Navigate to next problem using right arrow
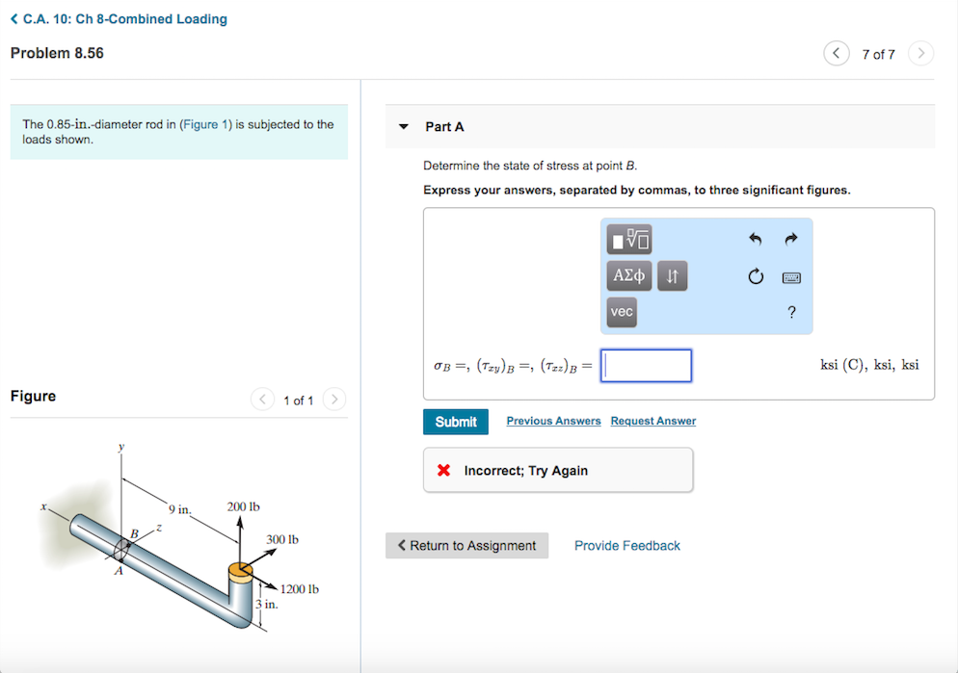The image size is (958, 673). point(919,53)
